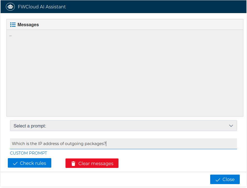Clear all messages with the red button

click(x=92, y=163)
